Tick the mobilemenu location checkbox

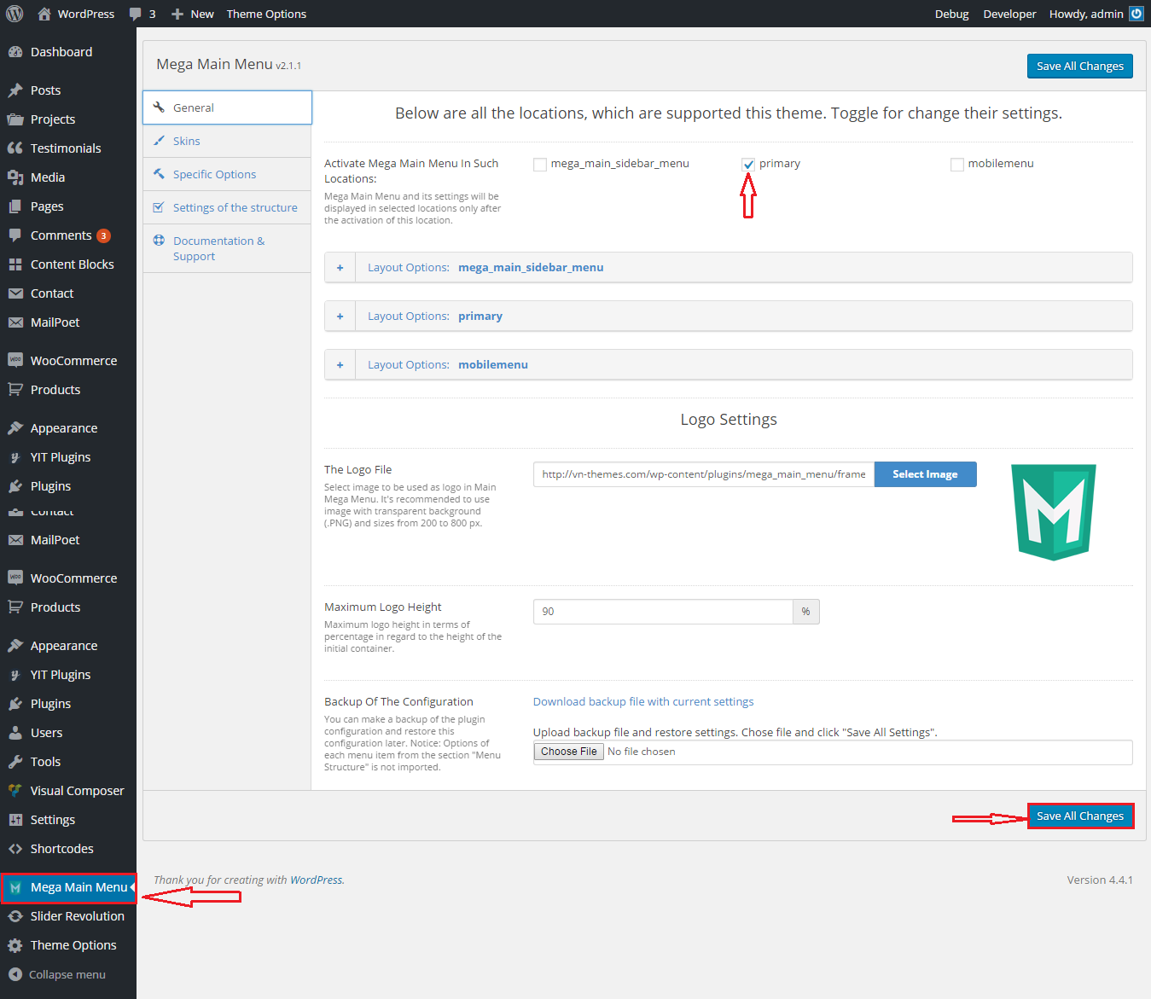957,165
